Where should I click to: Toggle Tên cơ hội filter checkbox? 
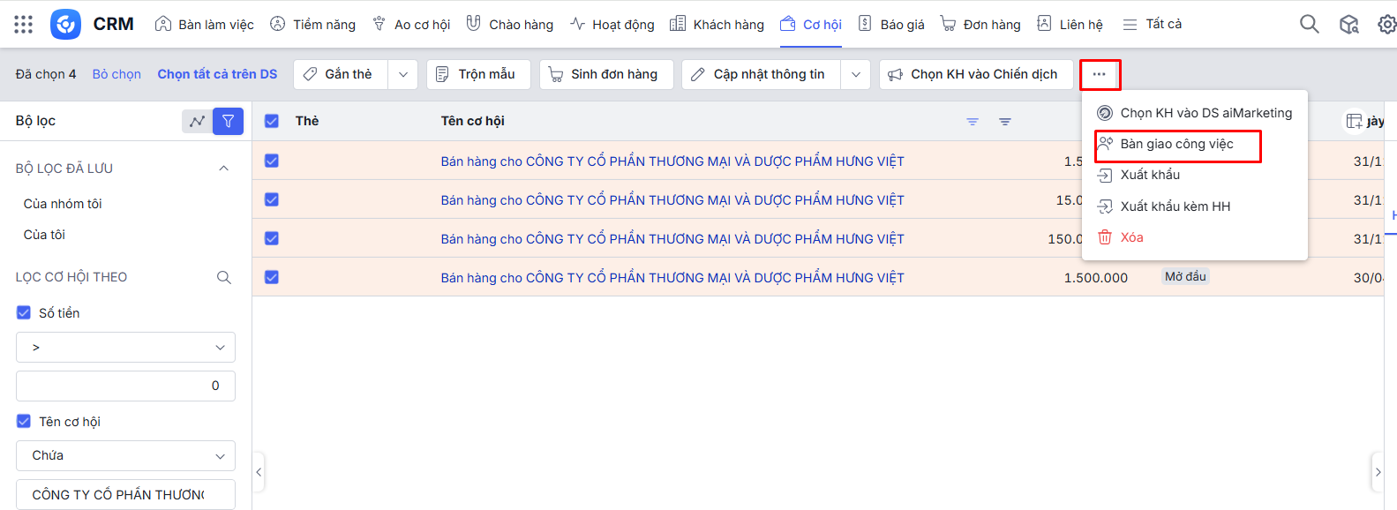pos(24,421)
